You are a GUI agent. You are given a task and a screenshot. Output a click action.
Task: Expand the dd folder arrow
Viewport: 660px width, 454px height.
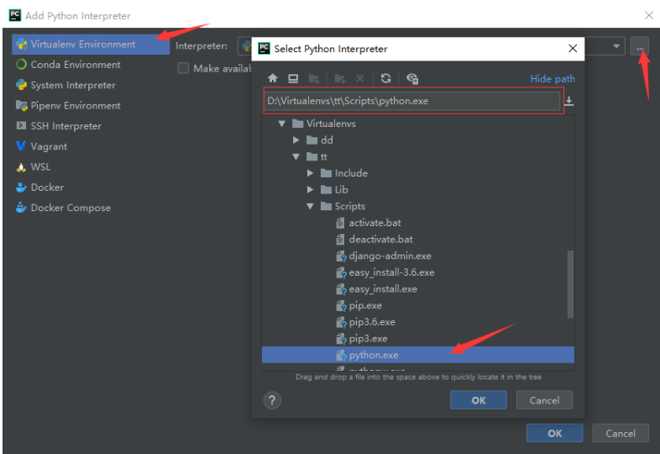pyautogui.click(x=296, y=140)
